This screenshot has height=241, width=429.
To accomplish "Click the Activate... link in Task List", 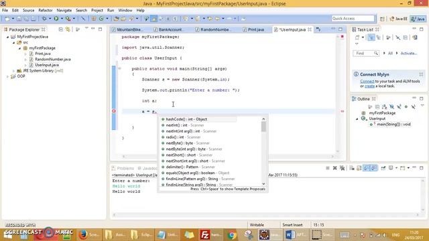I will (x=409, y=54).
